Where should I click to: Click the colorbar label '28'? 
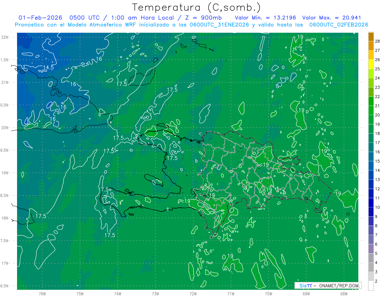click(378, 41)
